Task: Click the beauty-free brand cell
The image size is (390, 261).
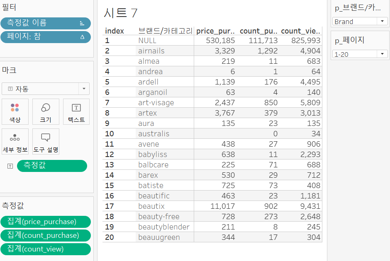Action: pyautogui.click(x=158, y=217)
